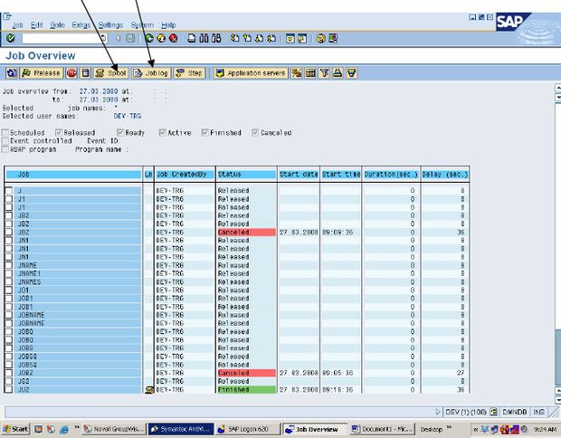Click the Generate shortcut icon
This screenshot has width=561, height=438.
(x=302, y=38)
